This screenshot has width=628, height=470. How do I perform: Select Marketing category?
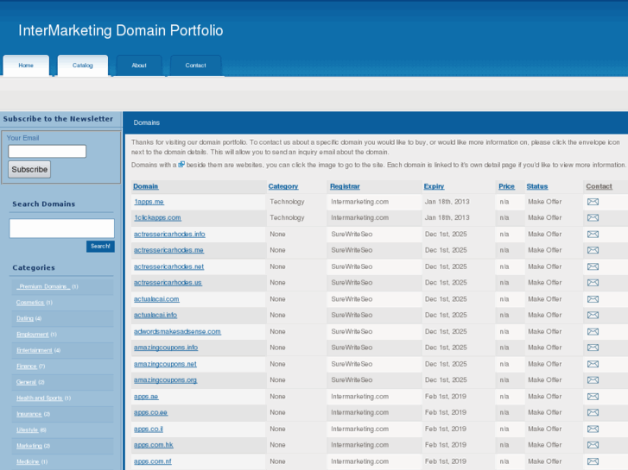pos(29,446)
